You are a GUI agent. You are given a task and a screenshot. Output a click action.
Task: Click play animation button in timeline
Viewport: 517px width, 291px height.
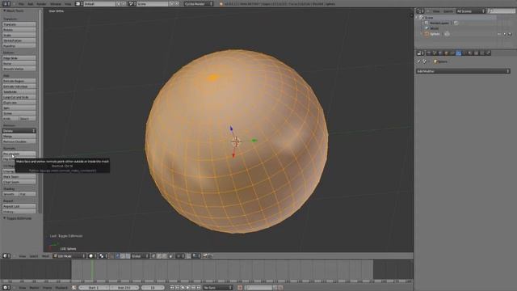click(x=188, y=288)
